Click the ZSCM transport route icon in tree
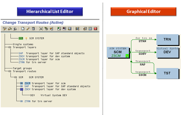 (x=21, y=83)
